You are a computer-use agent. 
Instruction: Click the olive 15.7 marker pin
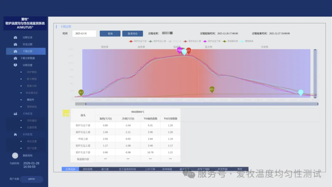coord(81,93)
